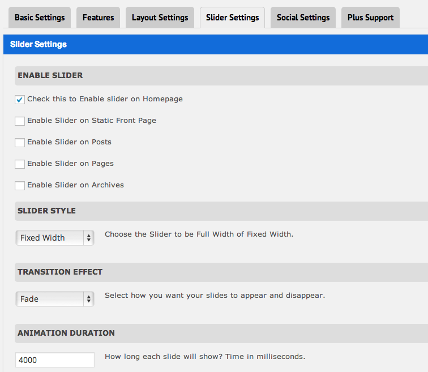Click label 'Enable Slider on Static Front Page'

coord(92,121)
